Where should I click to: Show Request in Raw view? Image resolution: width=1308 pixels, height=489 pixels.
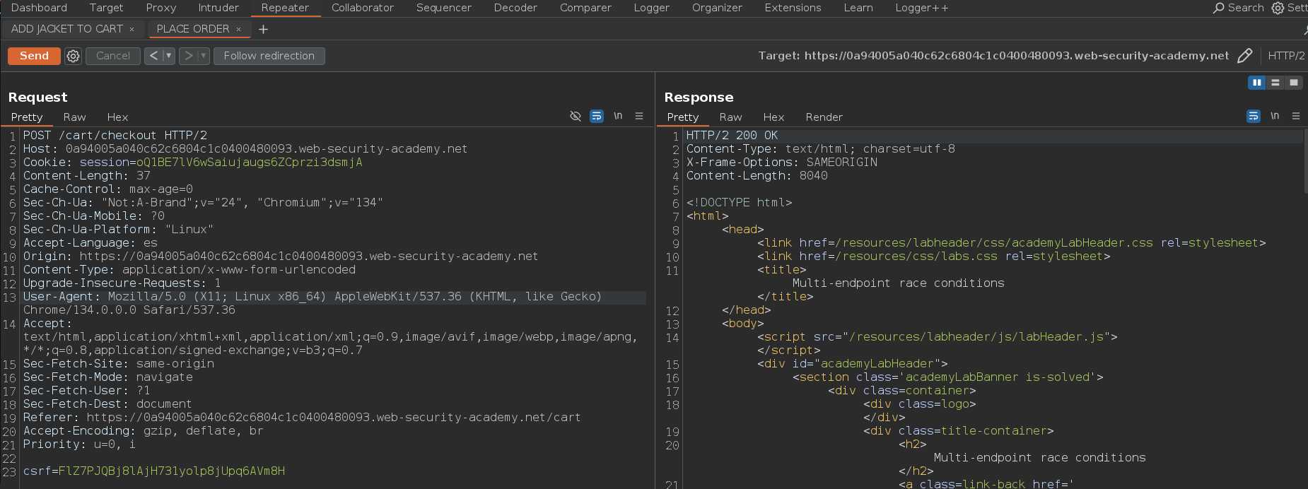(74, 117)
